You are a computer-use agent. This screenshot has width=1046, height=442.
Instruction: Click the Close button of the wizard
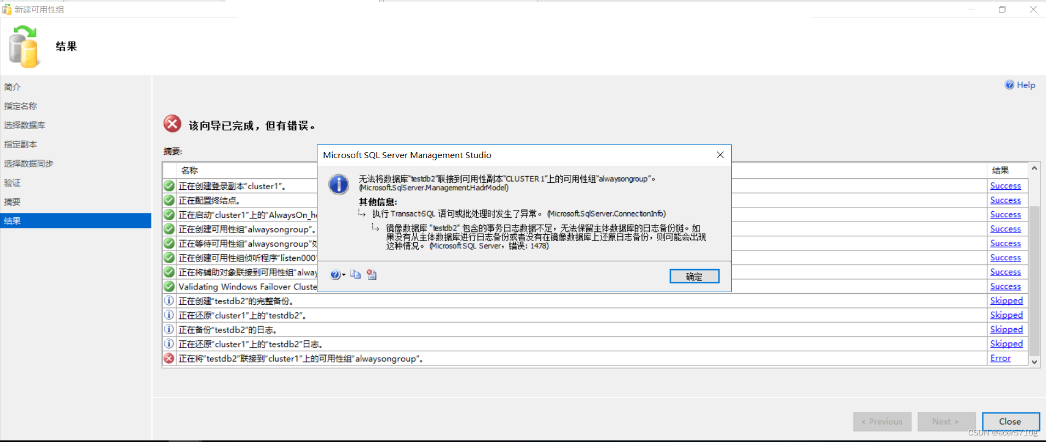tap(1010, 421)
